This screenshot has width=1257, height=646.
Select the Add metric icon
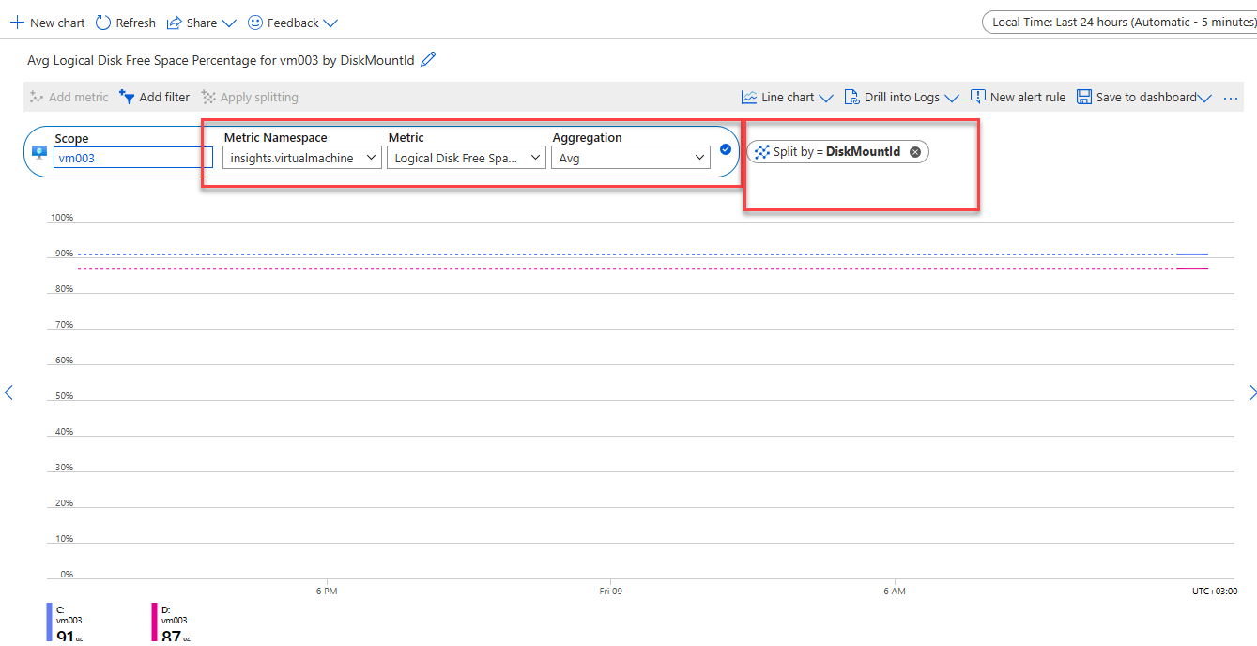38,97
